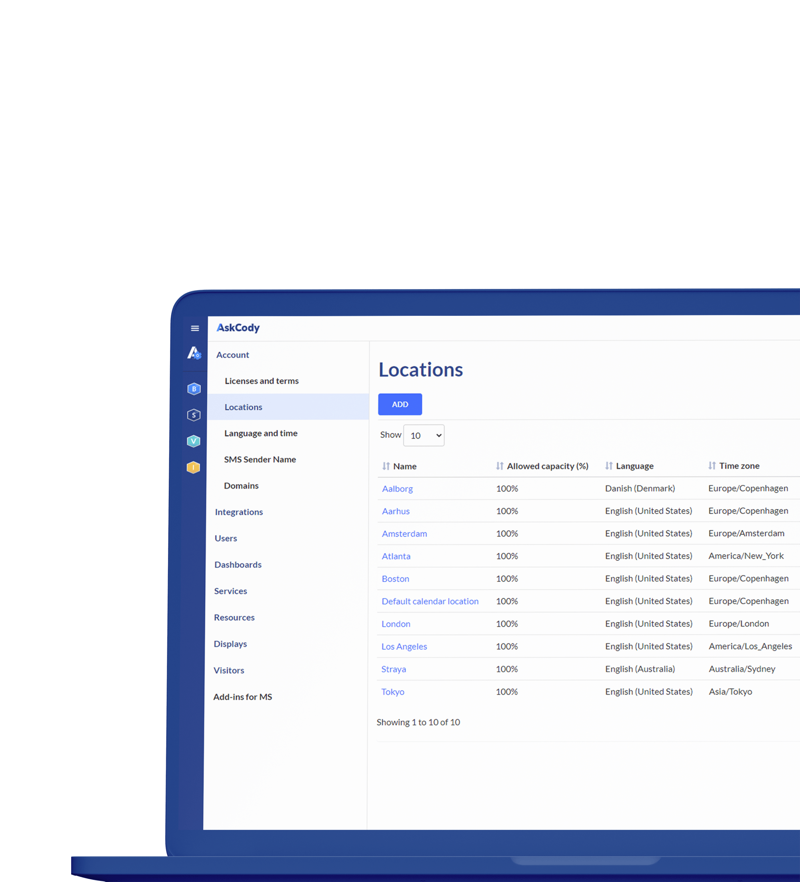Click the Name column header
800x882 pixels.
point(405,466)
